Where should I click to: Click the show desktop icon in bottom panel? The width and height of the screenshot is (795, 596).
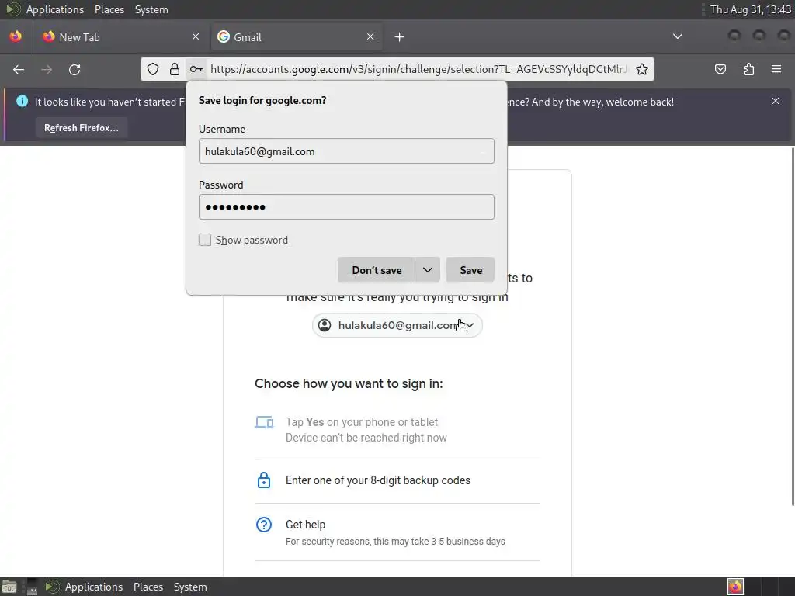(x=9, y=587)
